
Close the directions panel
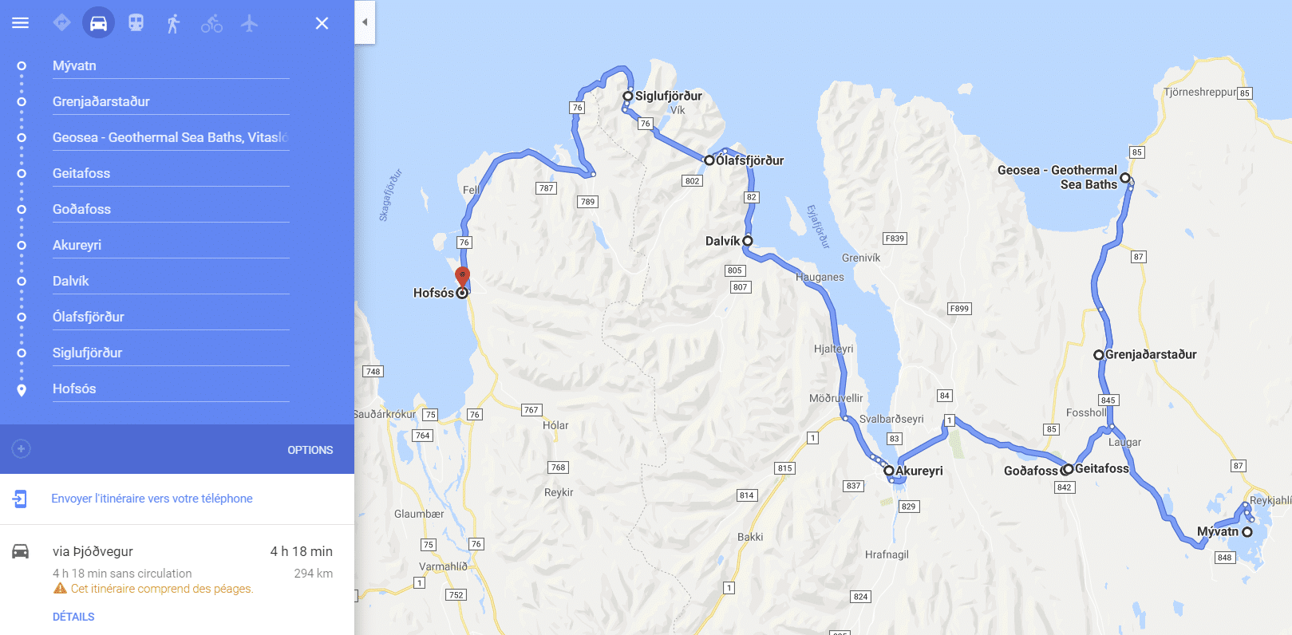coord(322,23)
